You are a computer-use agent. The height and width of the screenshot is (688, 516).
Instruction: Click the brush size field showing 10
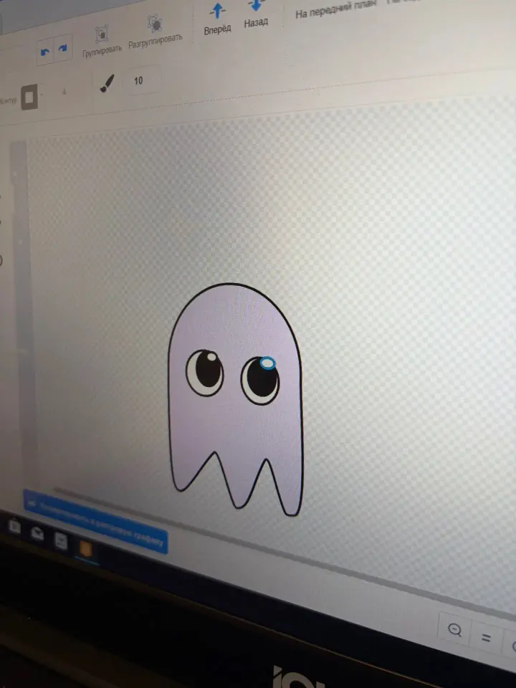point(141,80)
